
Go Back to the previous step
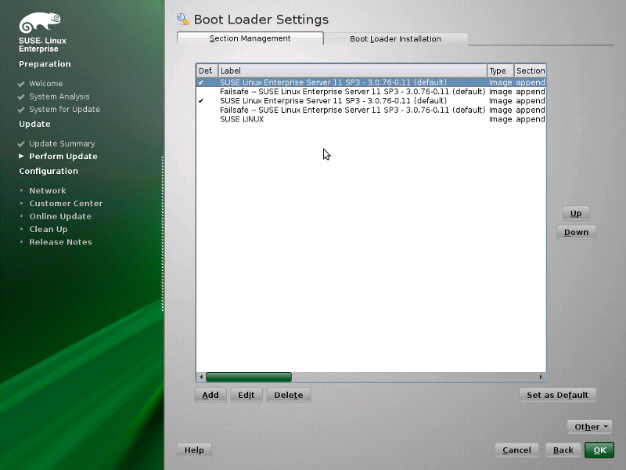(563, 450)
